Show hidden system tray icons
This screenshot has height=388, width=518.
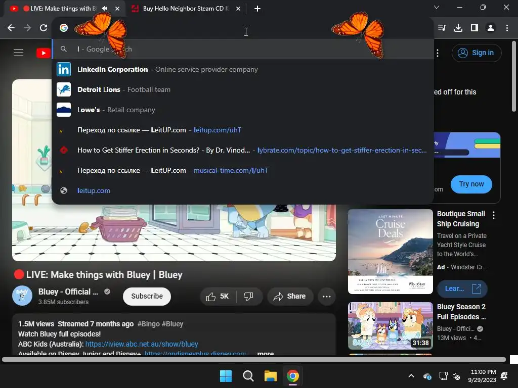411,376
